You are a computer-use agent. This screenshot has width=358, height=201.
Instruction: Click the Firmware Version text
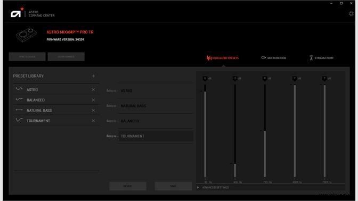66,39
